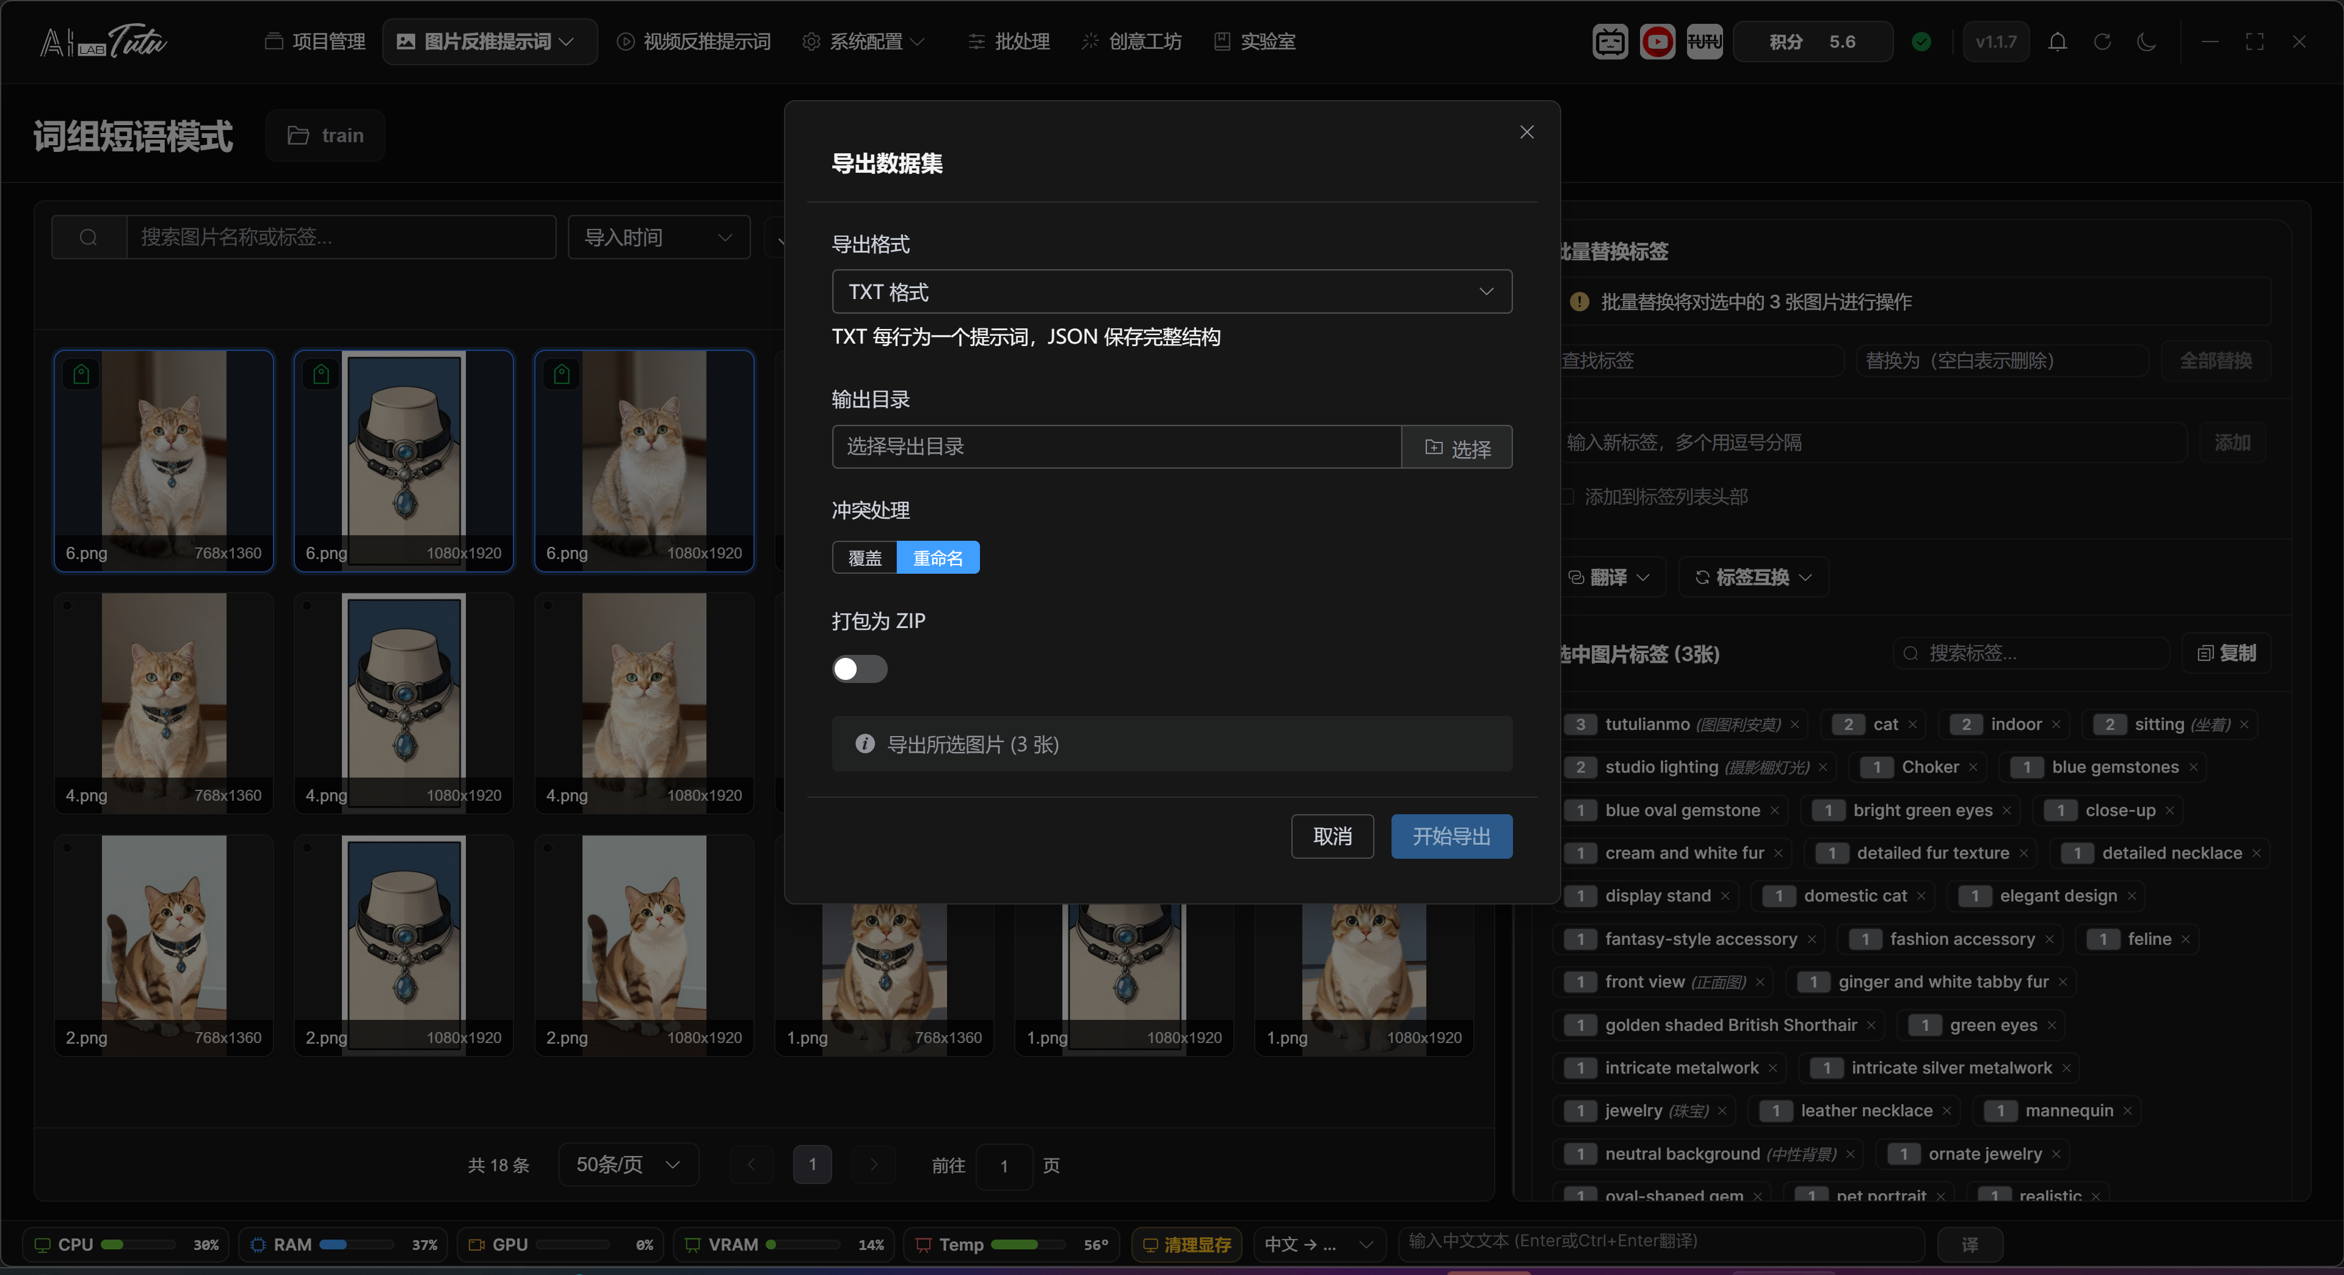The width and height of the screenshot is (2344, 1275).
Task: Click 取消 button in export dialog
Action: [x=1332, y=837]
